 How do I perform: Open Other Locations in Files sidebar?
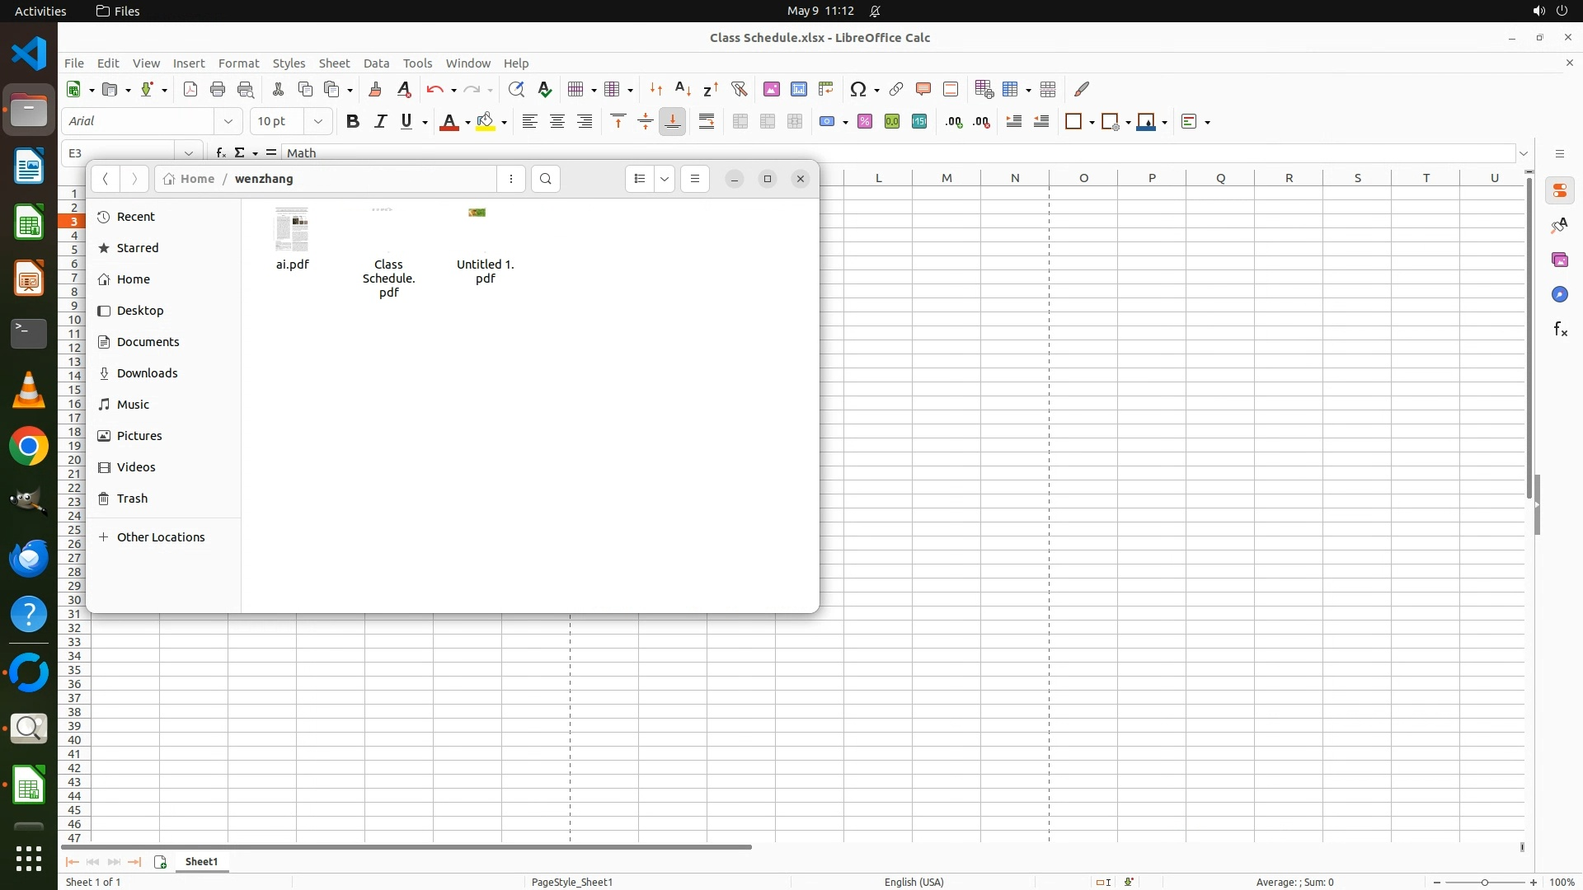click(161, 537)
